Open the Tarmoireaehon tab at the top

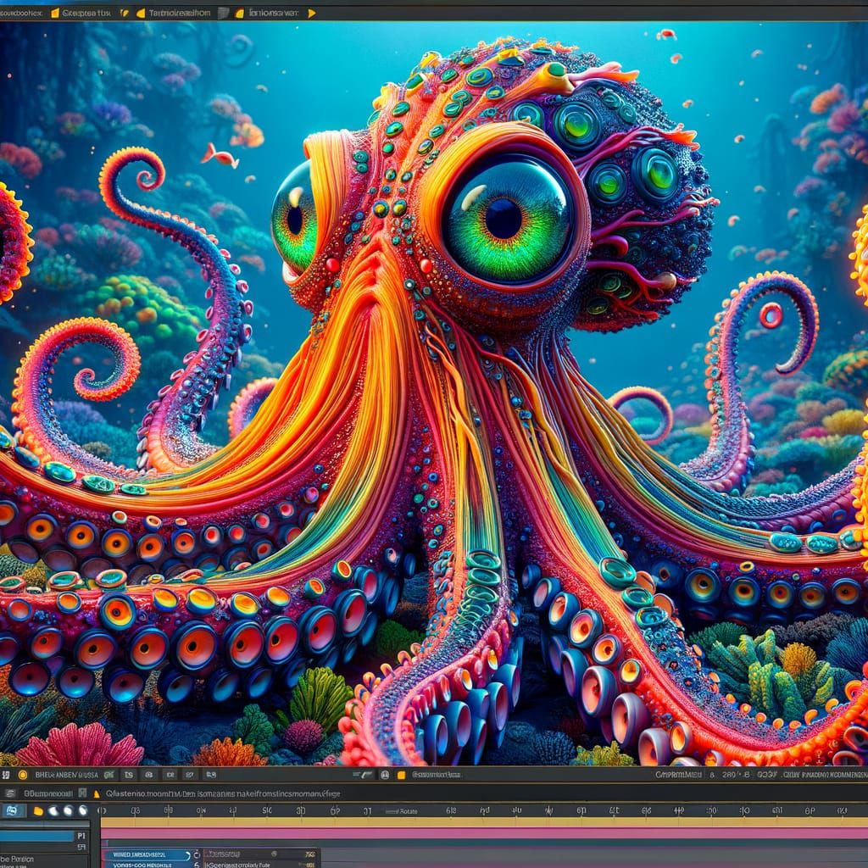[x=180, y=14]
